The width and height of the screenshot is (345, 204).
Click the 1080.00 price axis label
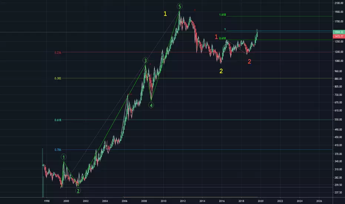(339, 61)
